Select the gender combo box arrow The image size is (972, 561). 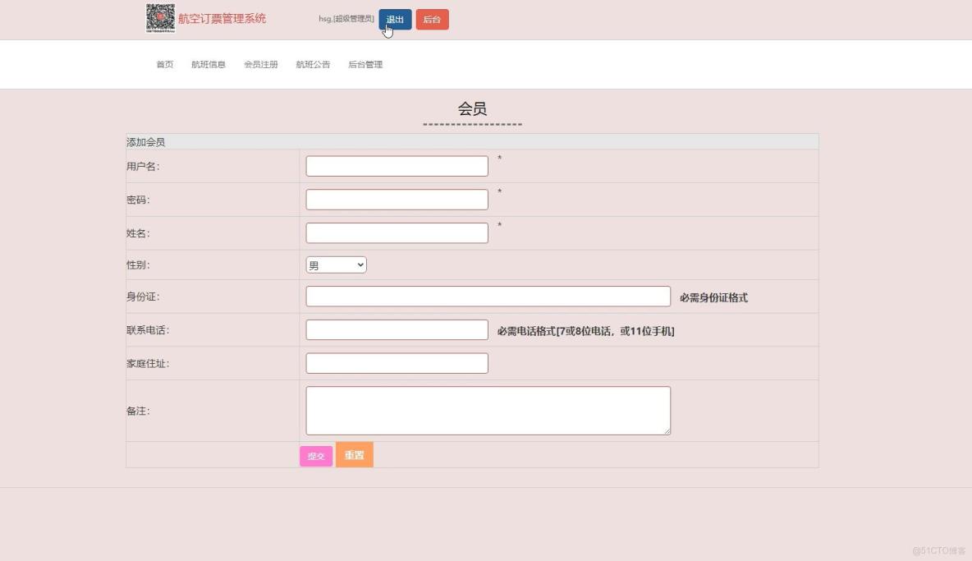tap(361, 264)
